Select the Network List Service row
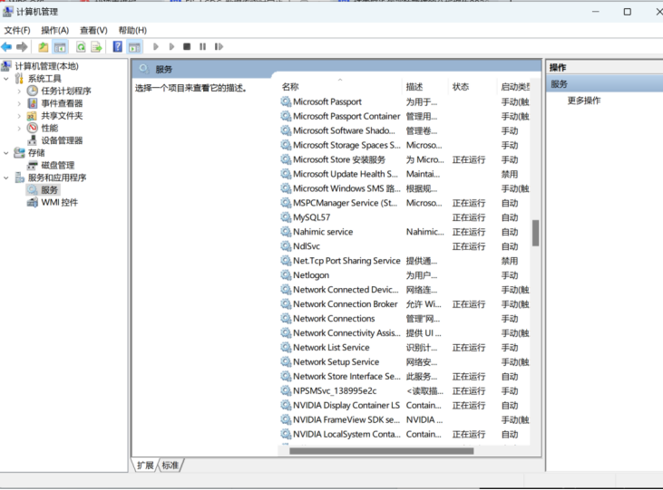Image resolution: width=663 pixels, height=490 pixels. (x=405, y=348)
